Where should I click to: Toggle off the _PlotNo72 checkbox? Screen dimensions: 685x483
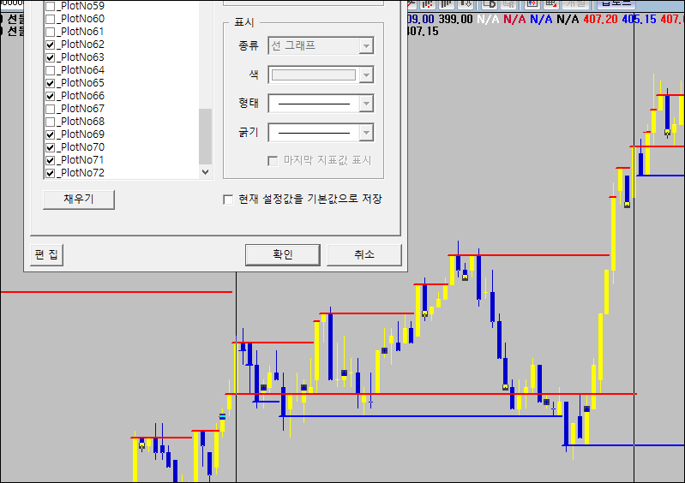50,173
